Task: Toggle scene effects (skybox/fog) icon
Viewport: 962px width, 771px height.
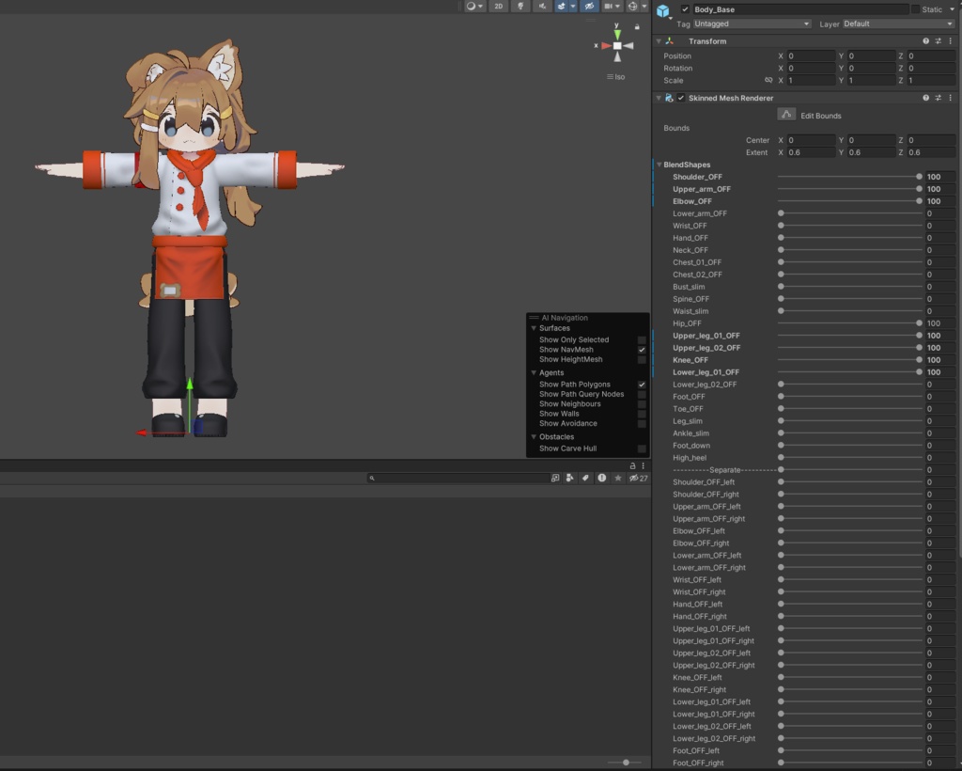Action: coord(562,7)
